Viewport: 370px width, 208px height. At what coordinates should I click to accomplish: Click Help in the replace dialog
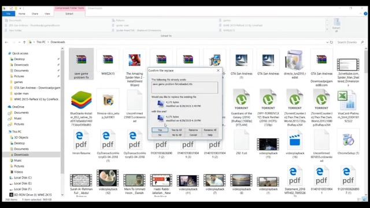[x=210, y=135]
